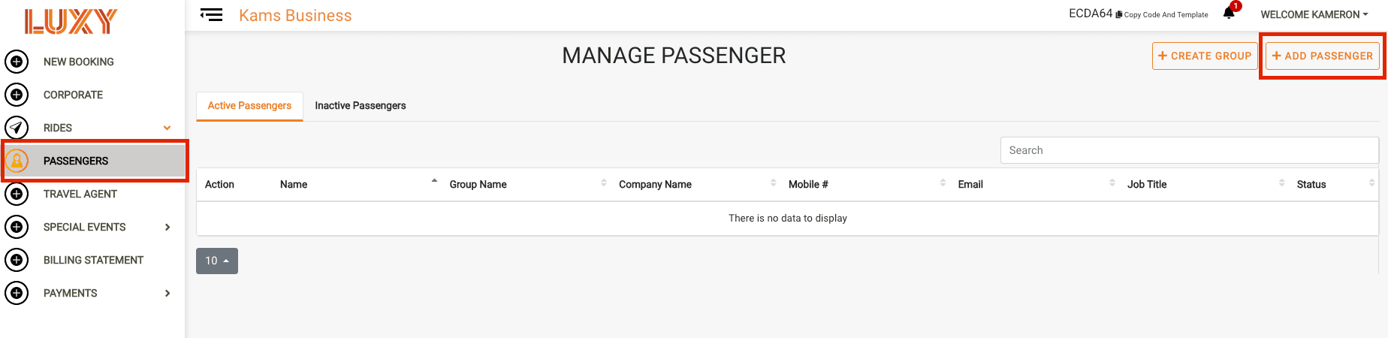Image resolution: width=1388 pixels, height=338 pixels.
Task: Sort by Email column arrows
Action: (x=1112, y=183)
